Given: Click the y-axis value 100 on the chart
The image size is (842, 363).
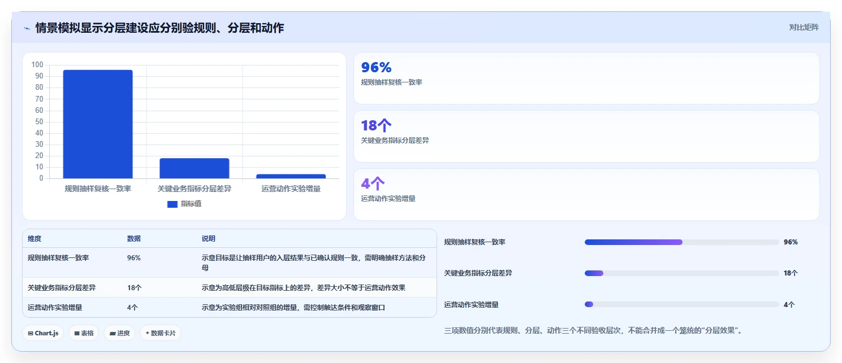Looking at the screenshot, I should [x=37, y=65].
